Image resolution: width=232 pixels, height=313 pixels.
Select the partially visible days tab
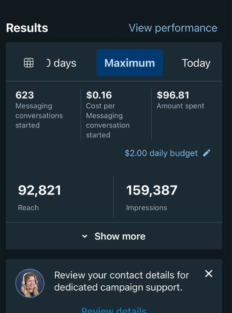[x=61, y=63]
